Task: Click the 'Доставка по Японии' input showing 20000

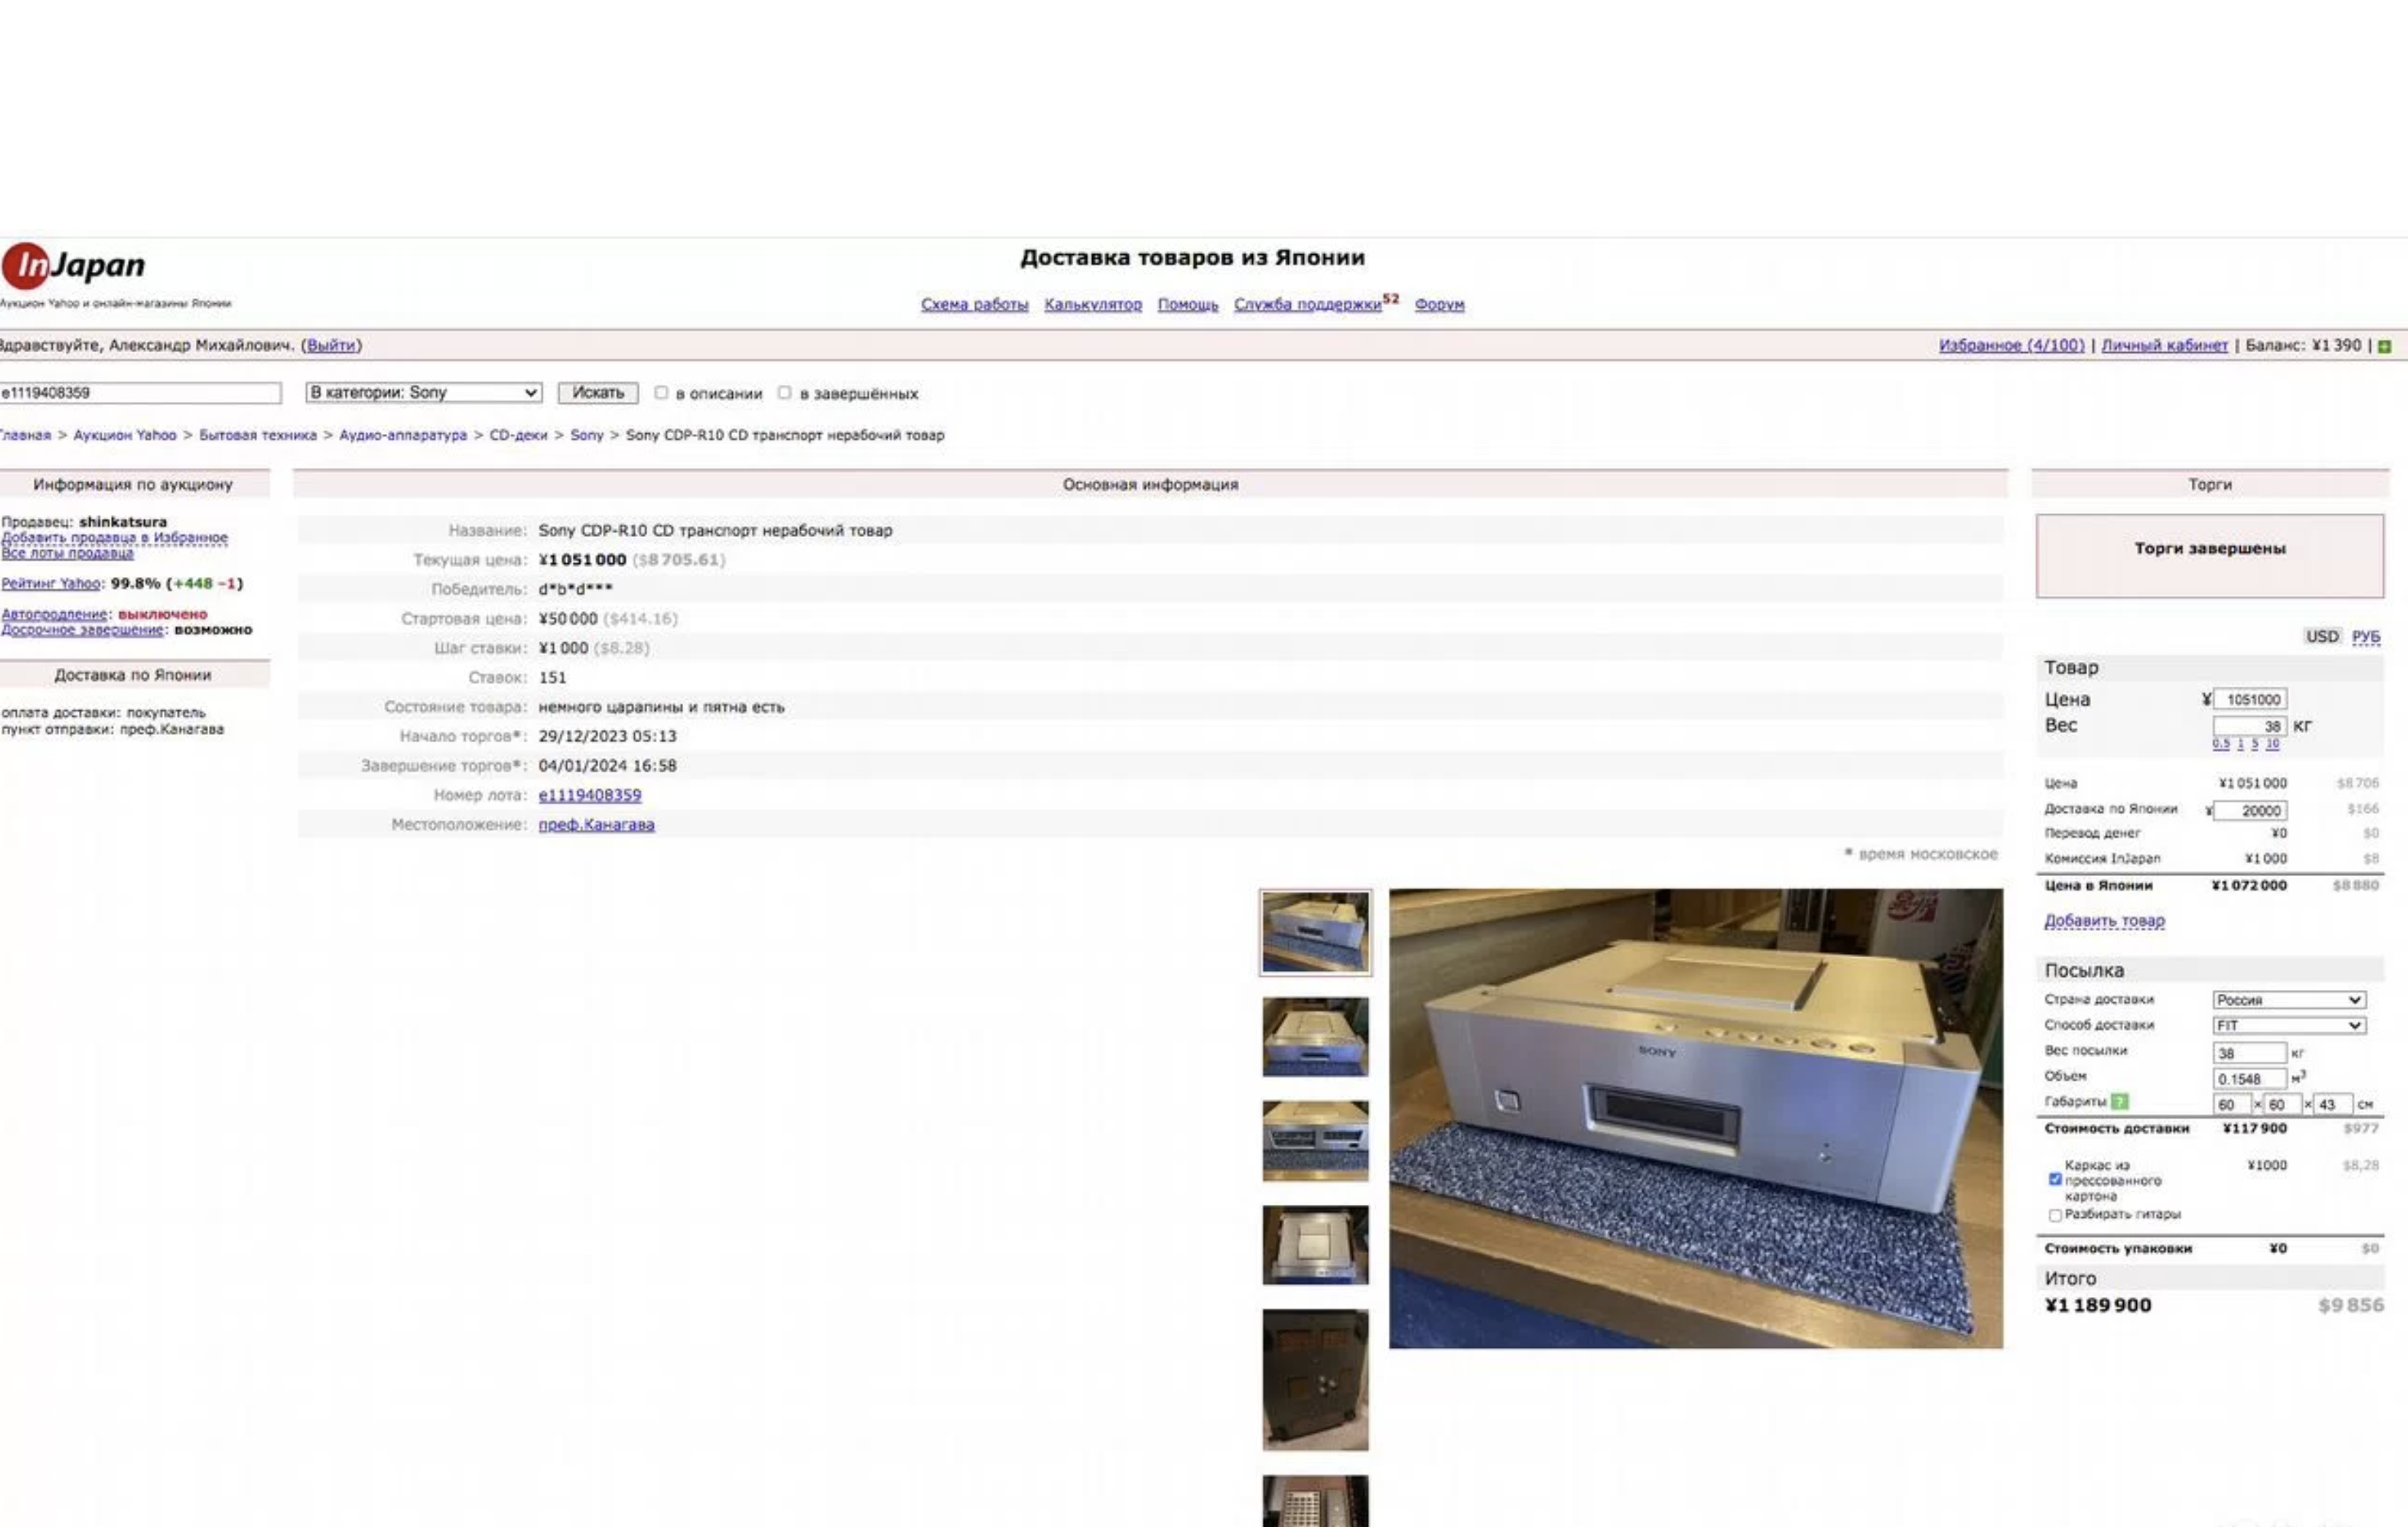Action: tap(2250, 810)
